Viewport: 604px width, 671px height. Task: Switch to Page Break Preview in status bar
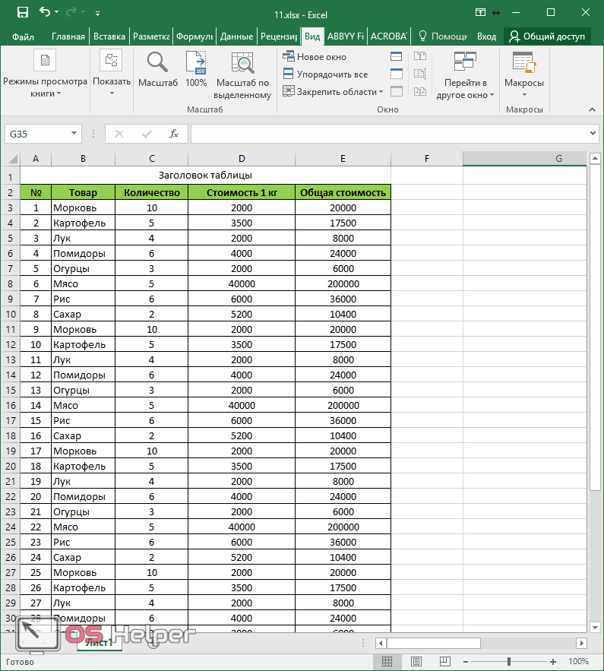[x=445, y=662]
